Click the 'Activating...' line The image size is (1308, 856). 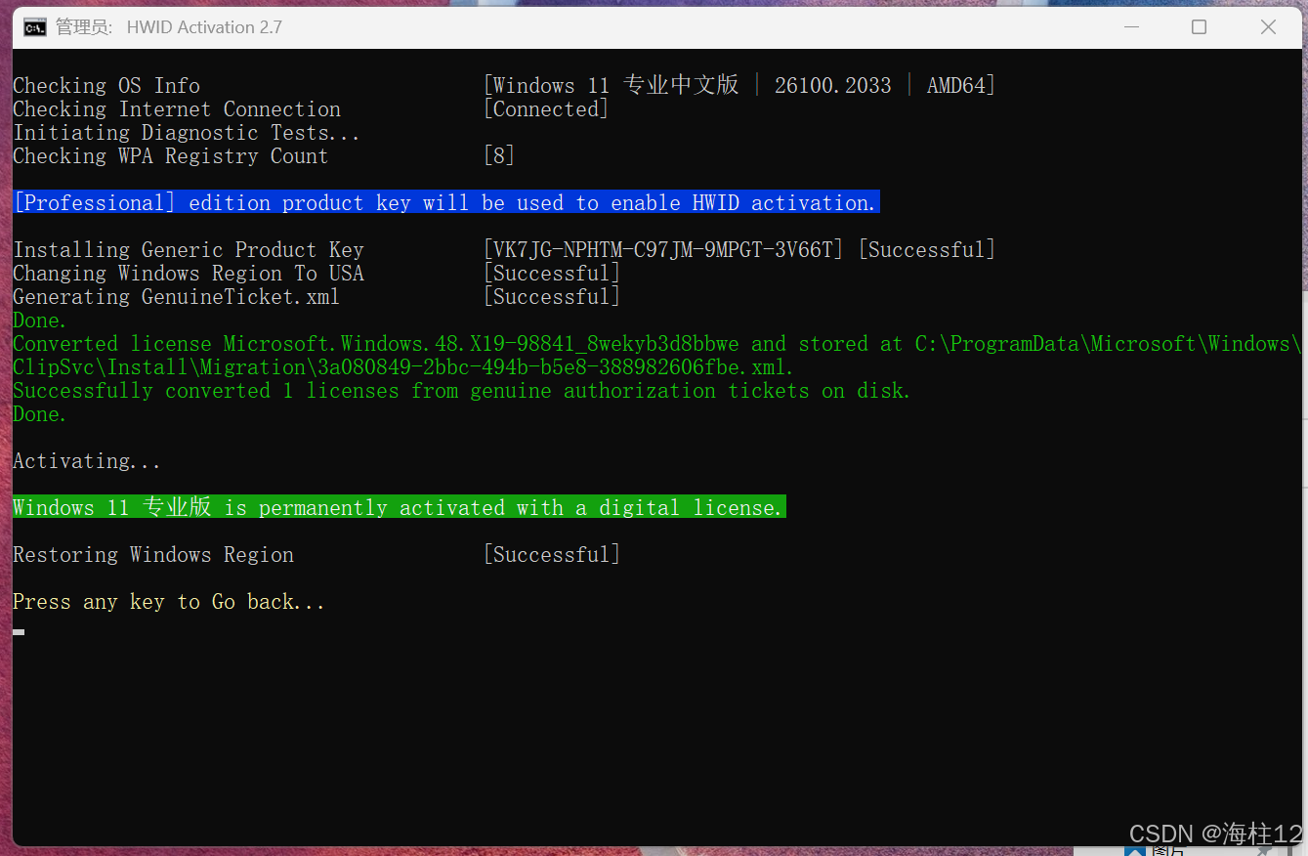pyautogui.click(x=87, y=461)
